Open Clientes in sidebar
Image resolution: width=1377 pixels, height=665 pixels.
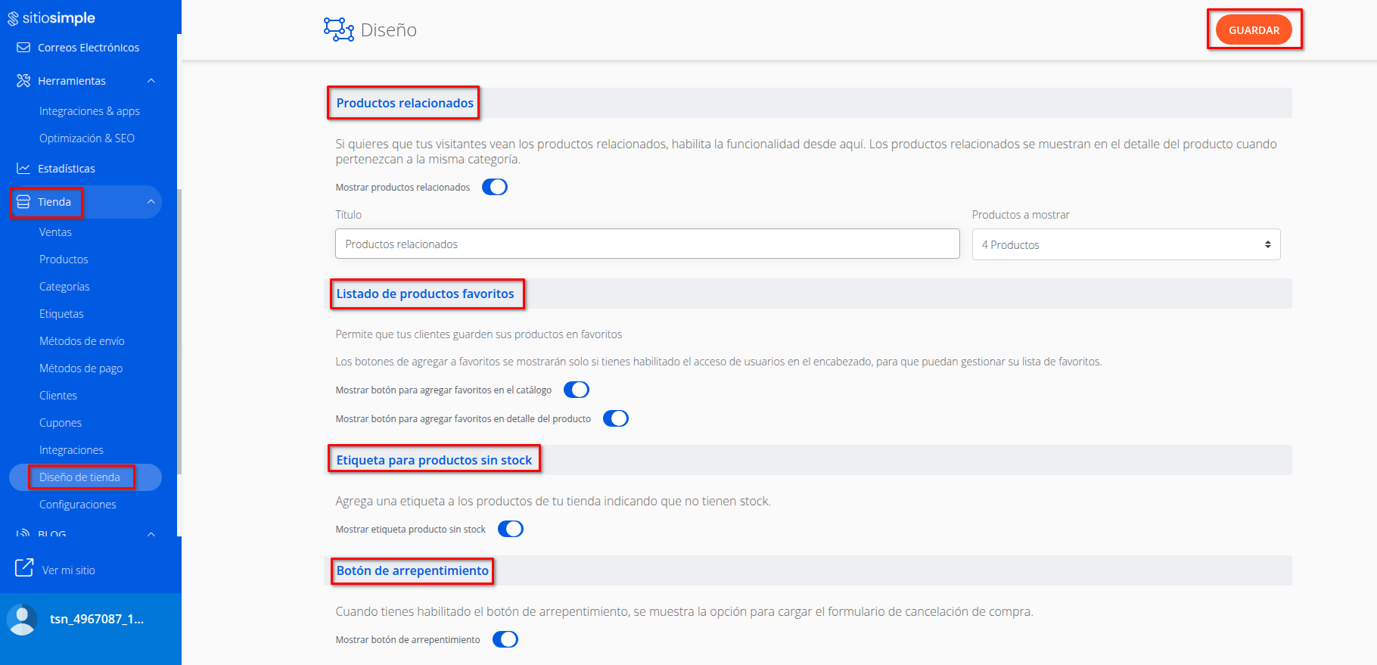coord(58,396)
